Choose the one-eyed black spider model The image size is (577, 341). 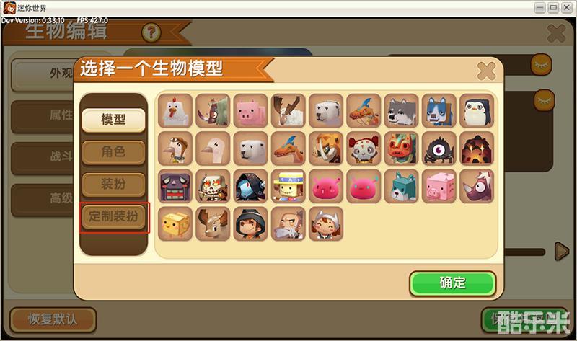[x=439, y=149]
